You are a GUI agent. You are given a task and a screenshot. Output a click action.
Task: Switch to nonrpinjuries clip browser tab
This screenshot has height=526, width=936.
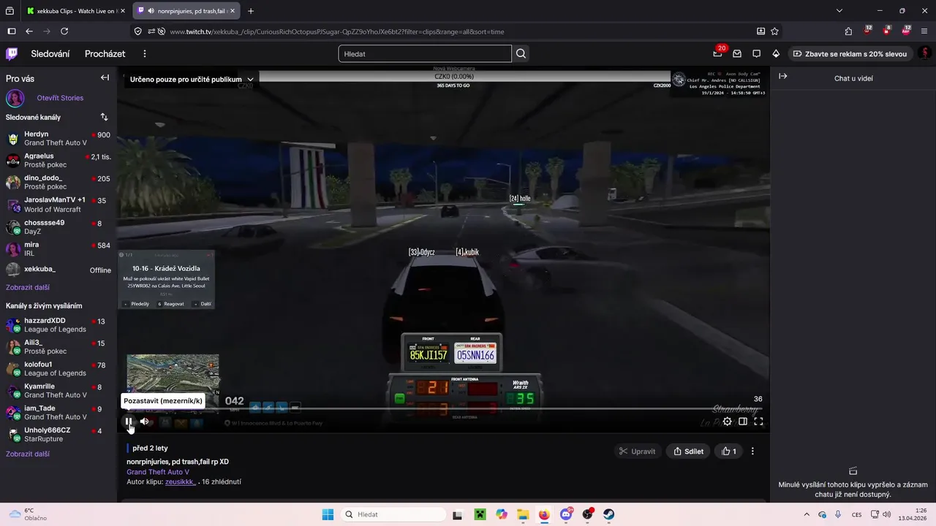(x=186, y=11)
